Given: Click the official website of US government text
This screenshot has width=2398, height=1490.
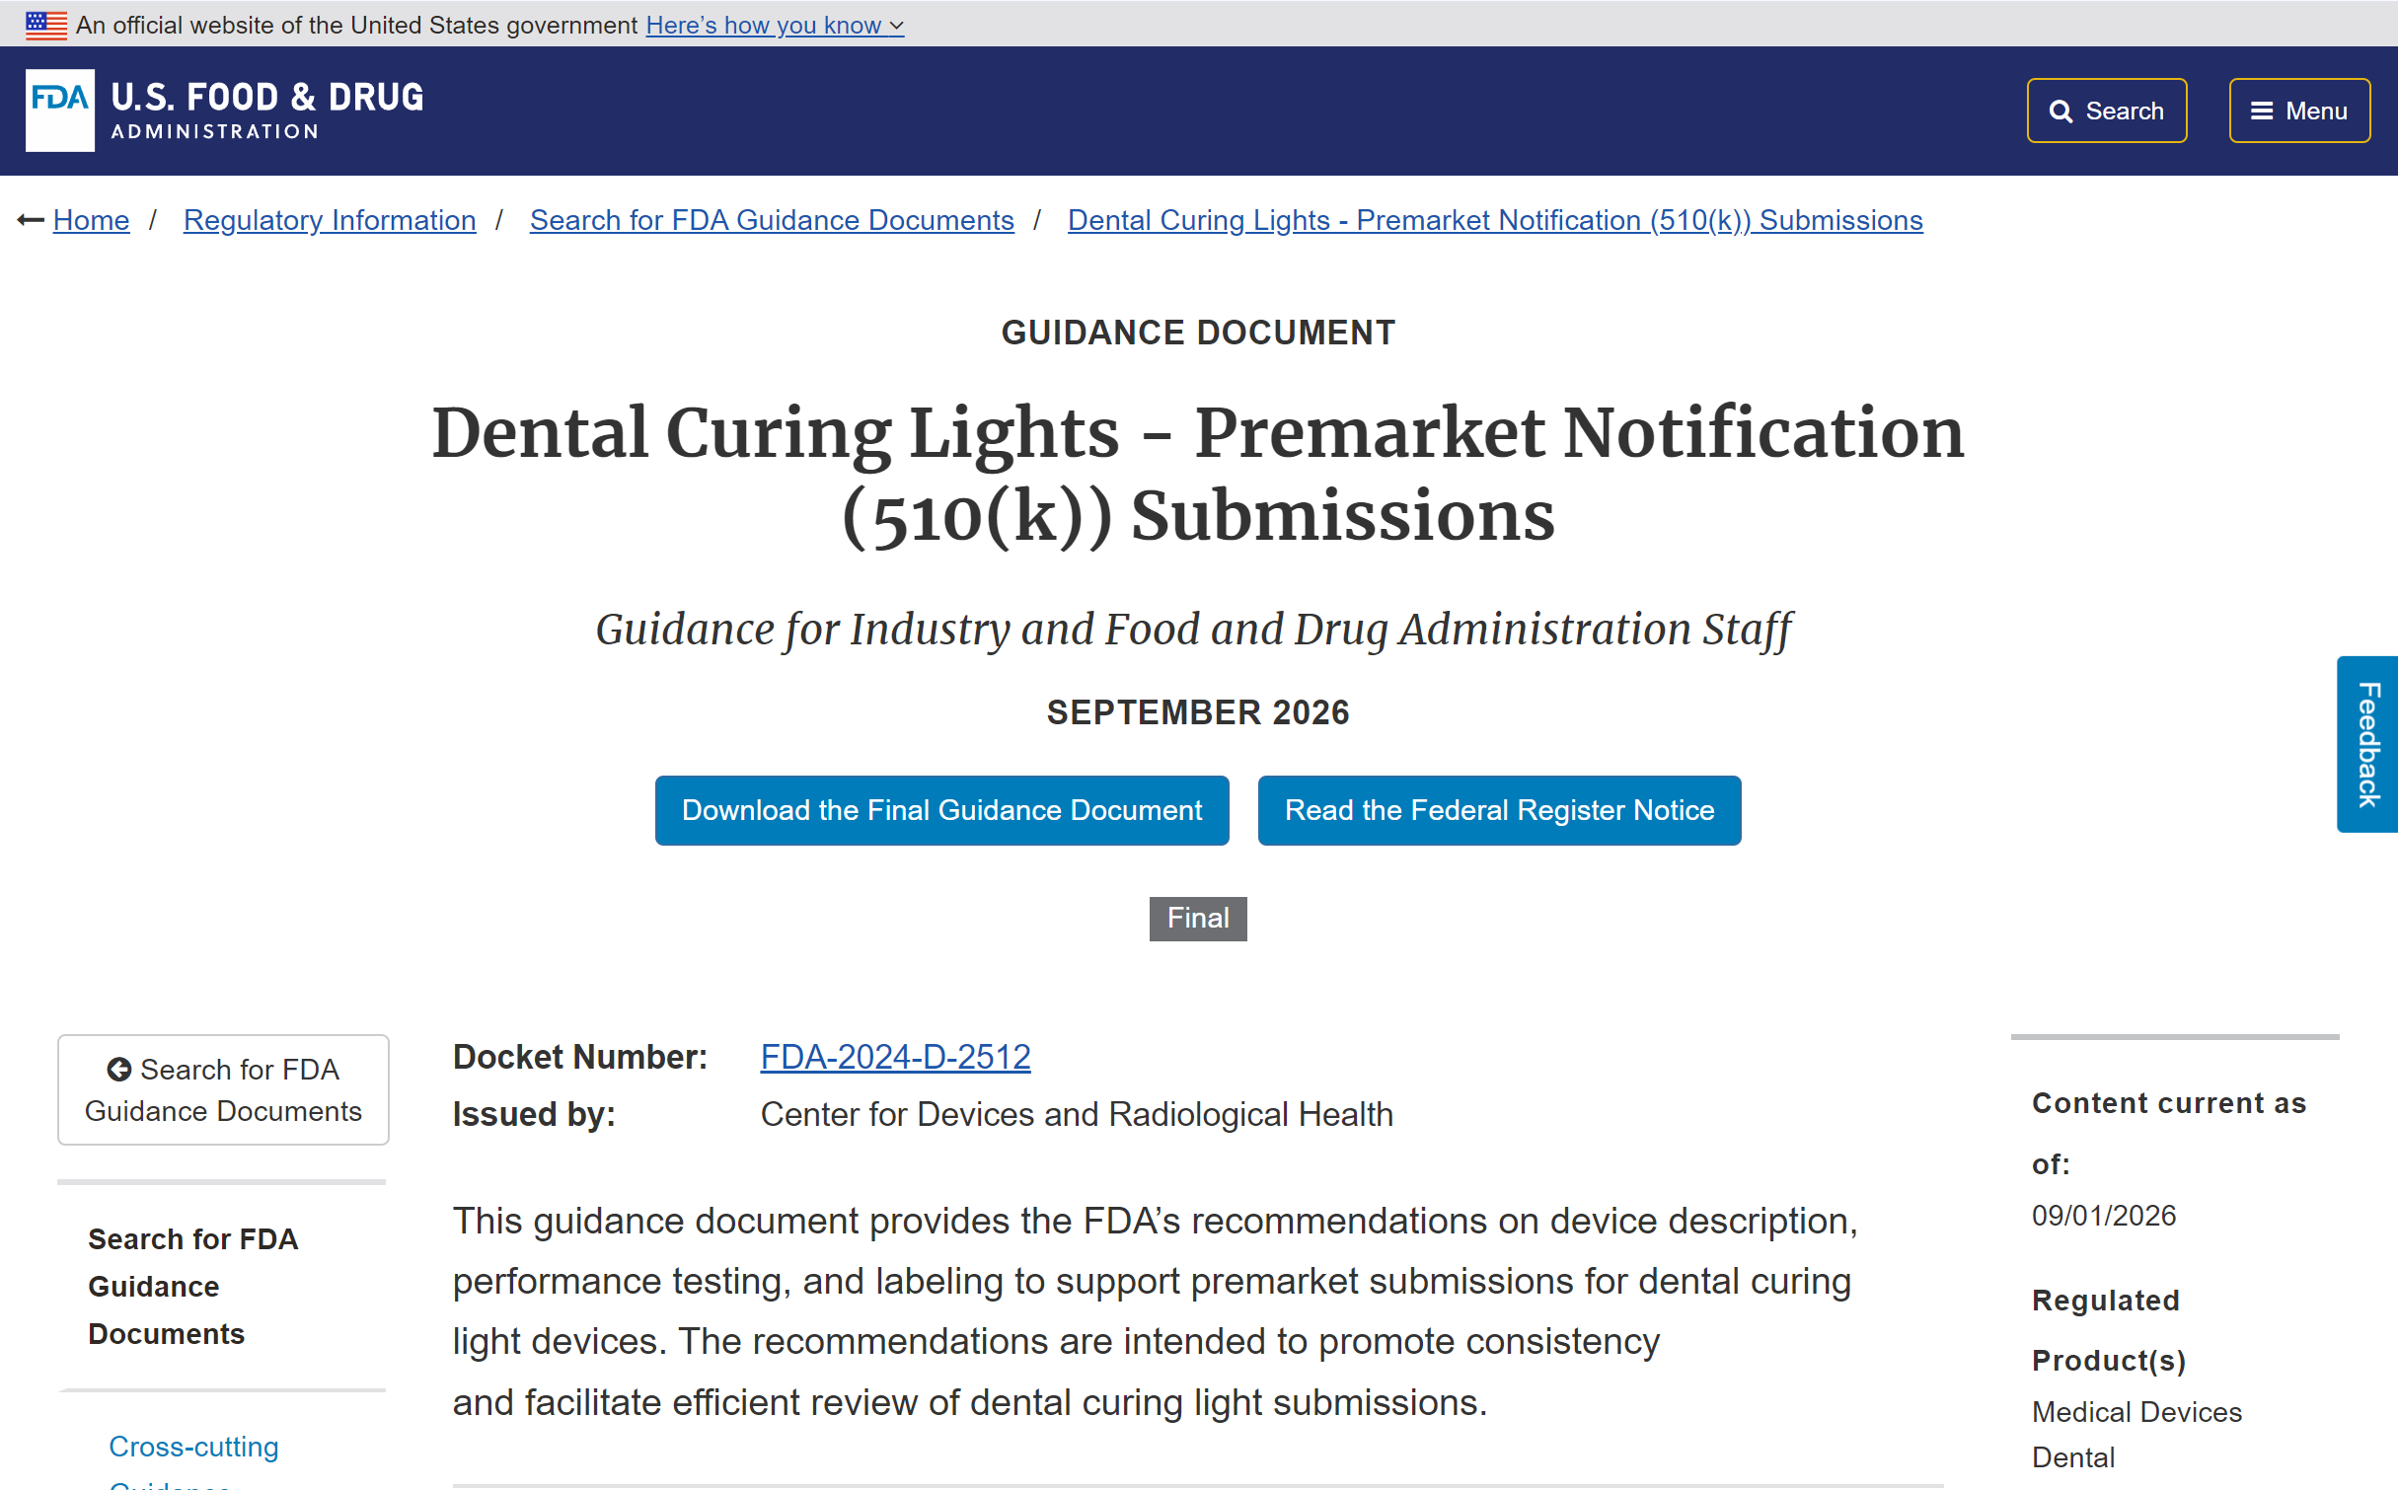Looking at the screenshot, I should pos(356,25).
